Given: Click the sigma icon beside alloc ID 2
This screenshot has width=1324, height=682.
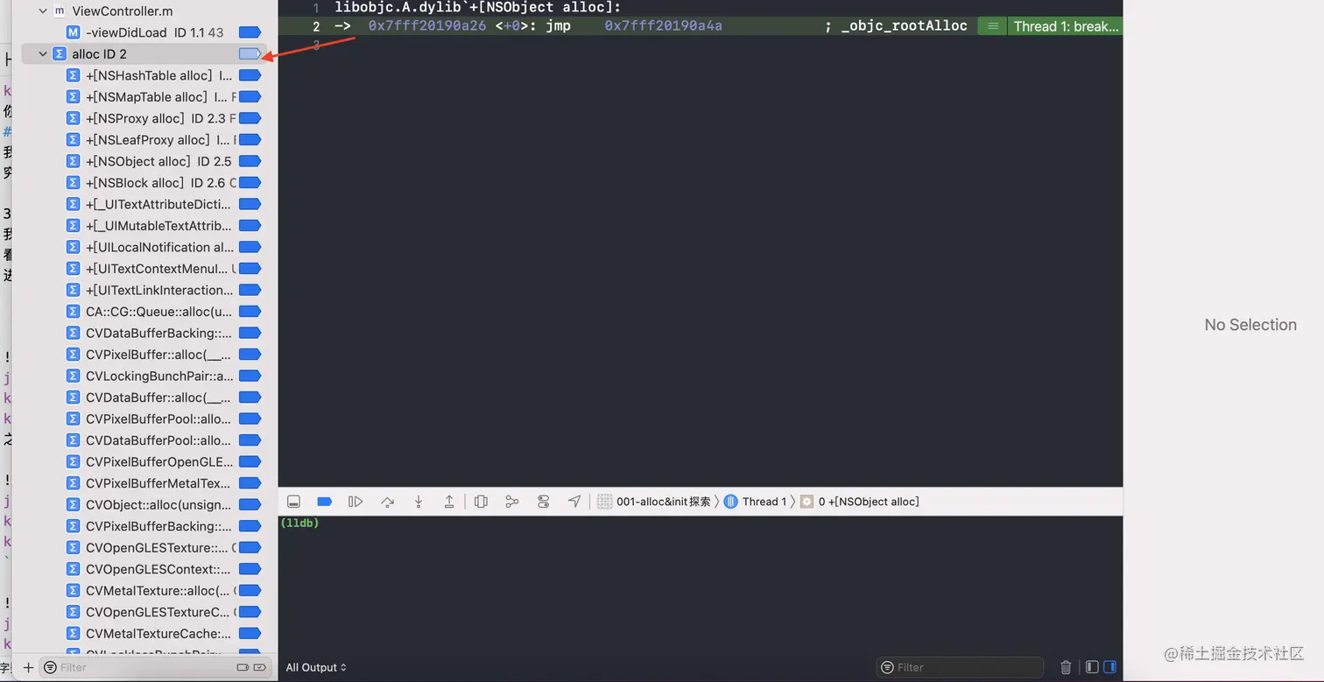Looking at the screenshot, I should [x=60, y=54].
